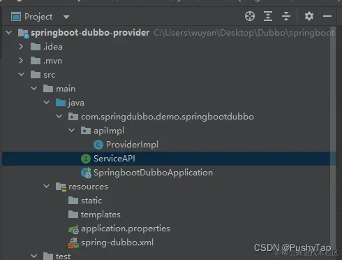Click the com.springdubbo package icon
Screen dimensions: 342x260
pos(73,117)
